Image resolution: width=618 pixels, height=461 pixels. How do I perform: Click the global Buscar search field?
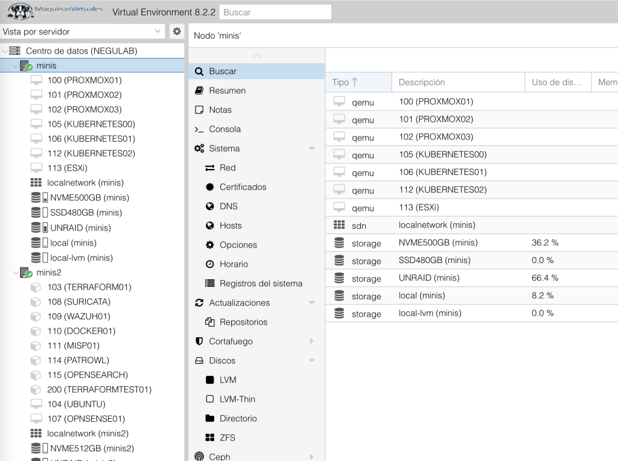[275, 11]
